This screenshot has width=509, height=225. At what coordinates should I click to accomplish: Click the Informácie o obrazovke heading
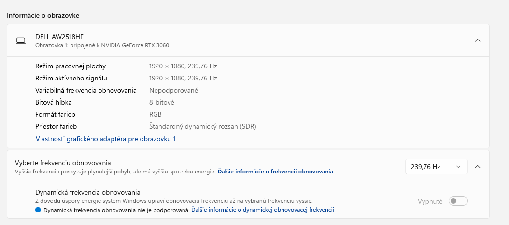pos(43,15)
